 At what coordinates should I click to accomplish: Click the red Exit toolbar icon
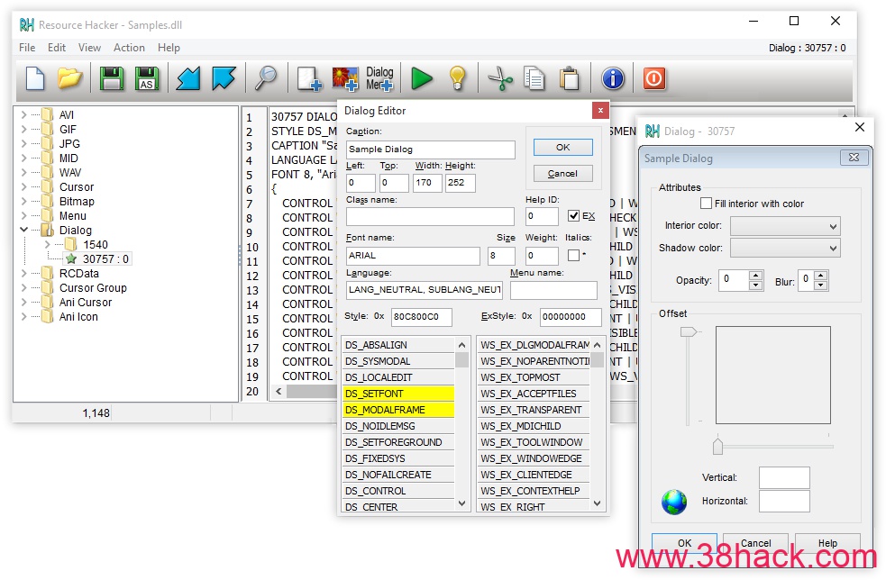[x=653, y=78]
